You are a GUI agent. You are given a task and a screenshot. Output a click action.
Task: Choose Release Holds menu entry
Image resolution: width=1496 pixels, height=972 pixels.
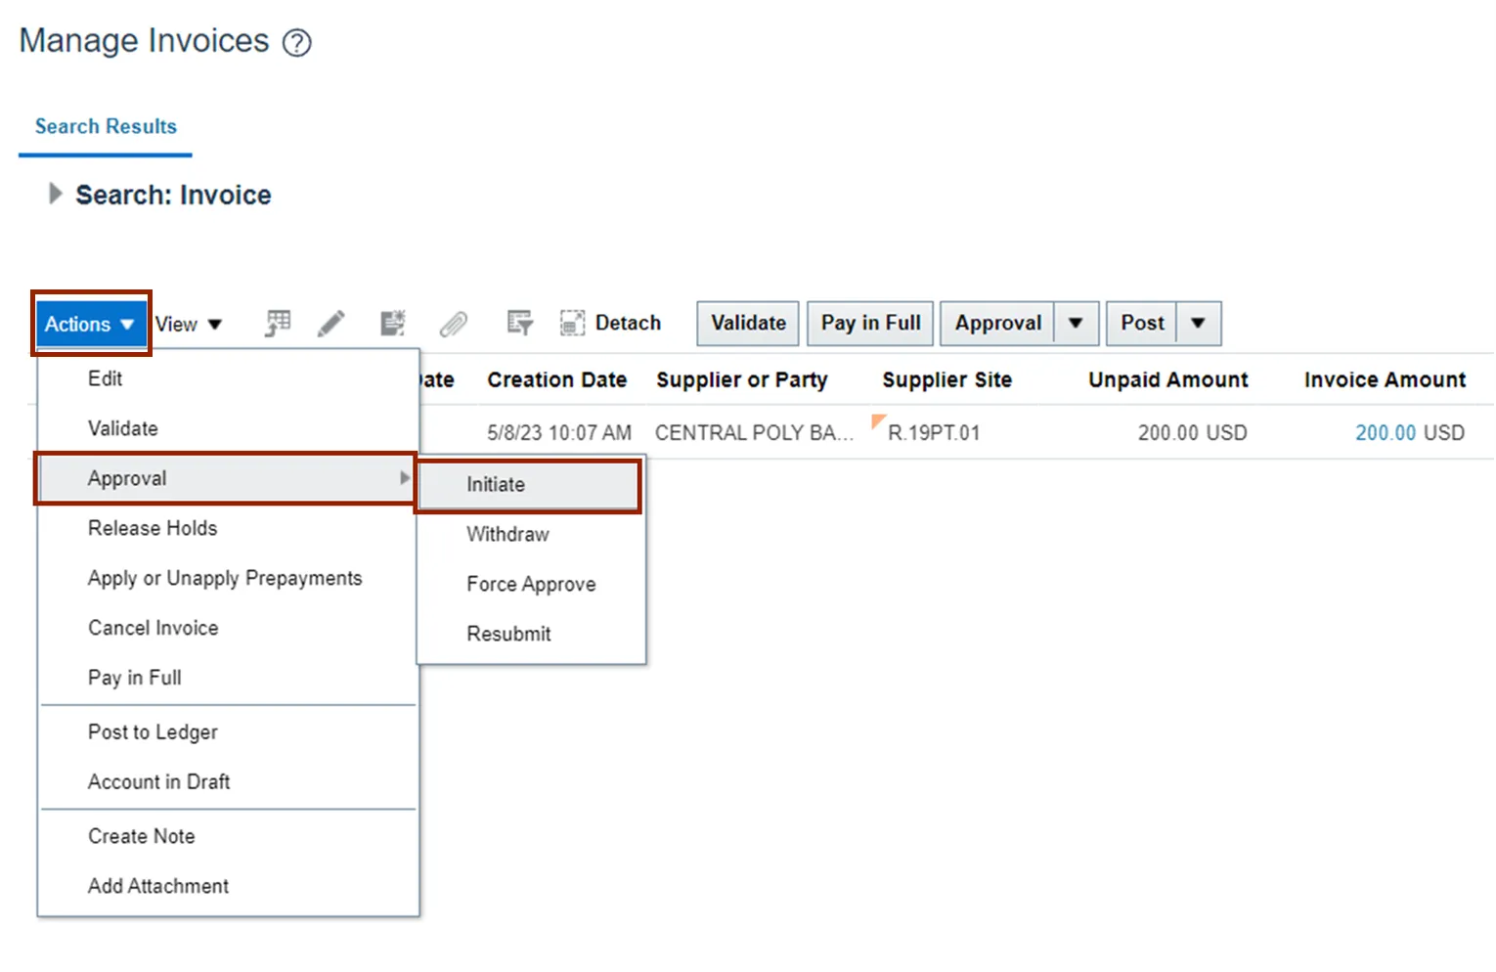[153, 528]
